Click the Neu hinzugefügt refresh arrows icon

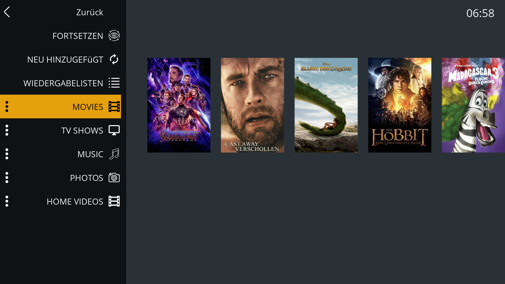pyautogui.click(x=114, y=59)
